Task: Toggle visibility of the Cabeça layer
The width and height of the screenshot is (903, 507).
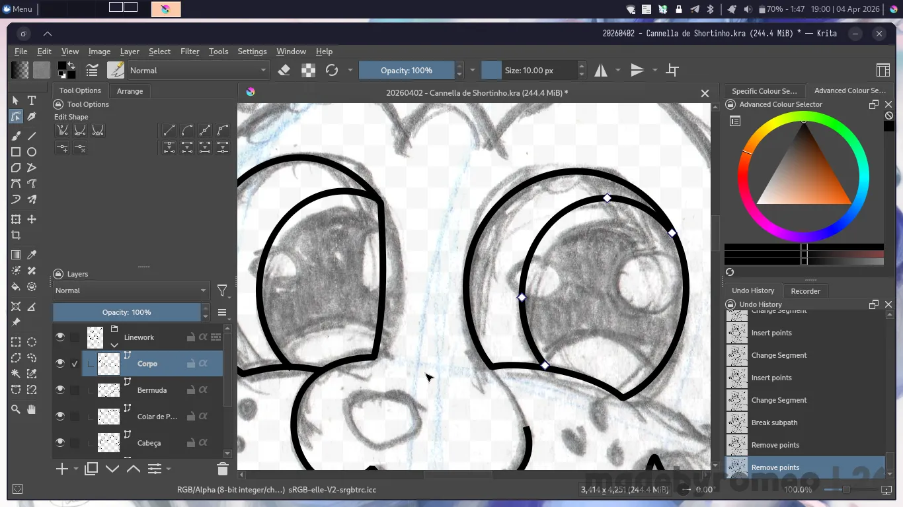Action: coord(60,443)
